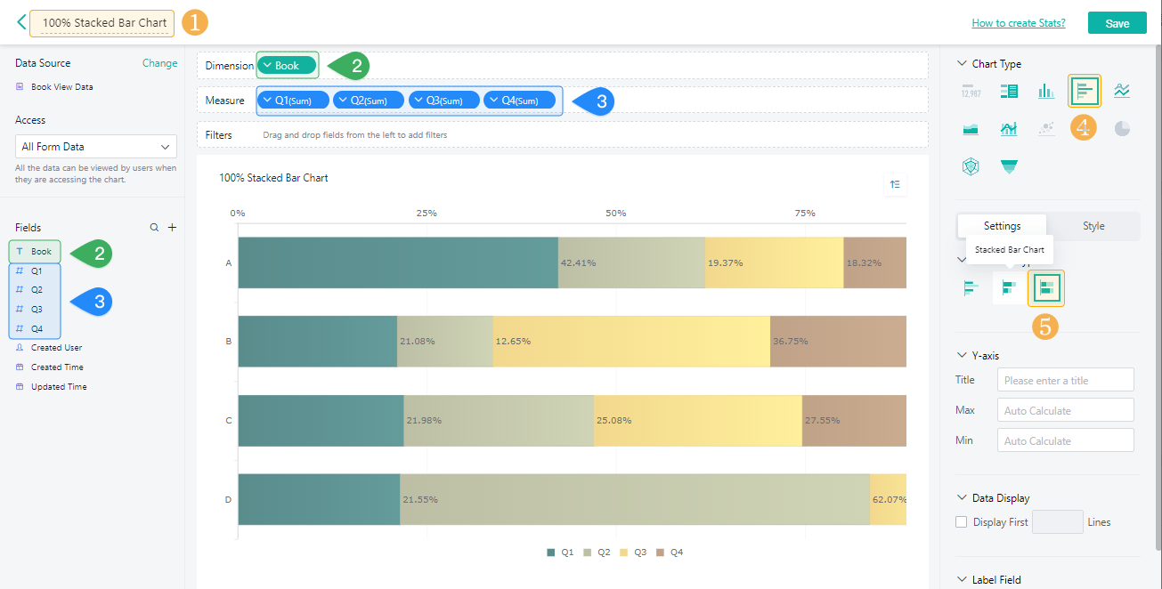Image resolution: width=1162 pixels, height=589 pixels.
Task: Click the Save button
Action: (x=1117, y=23)
